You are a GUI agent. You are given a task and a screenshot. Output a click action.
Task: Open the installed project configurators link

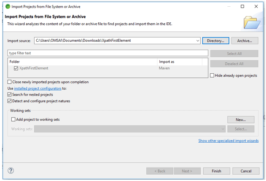click(x=38, y=88)
